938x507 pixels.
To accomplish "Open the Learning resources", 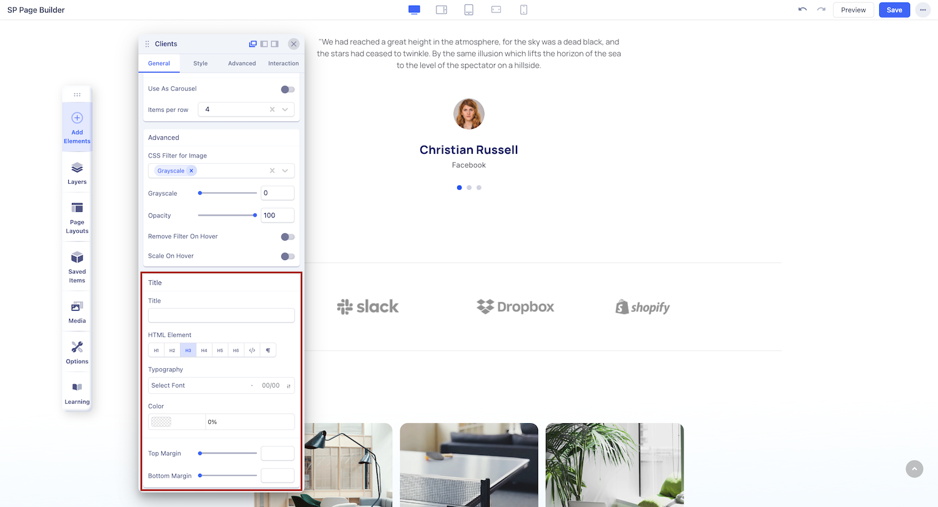I will click(x=77, y=393).
